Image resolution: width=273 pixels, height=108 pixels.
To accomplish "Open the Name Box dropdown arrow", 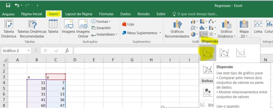I will pos(29,51).
